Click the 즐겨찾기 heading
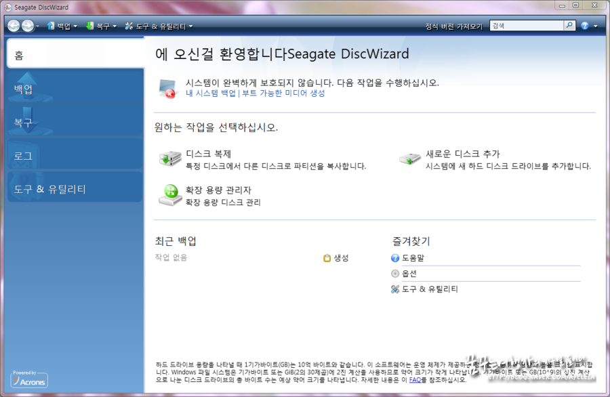The width and height of the screenshot is (610, 397). [411, 241]
